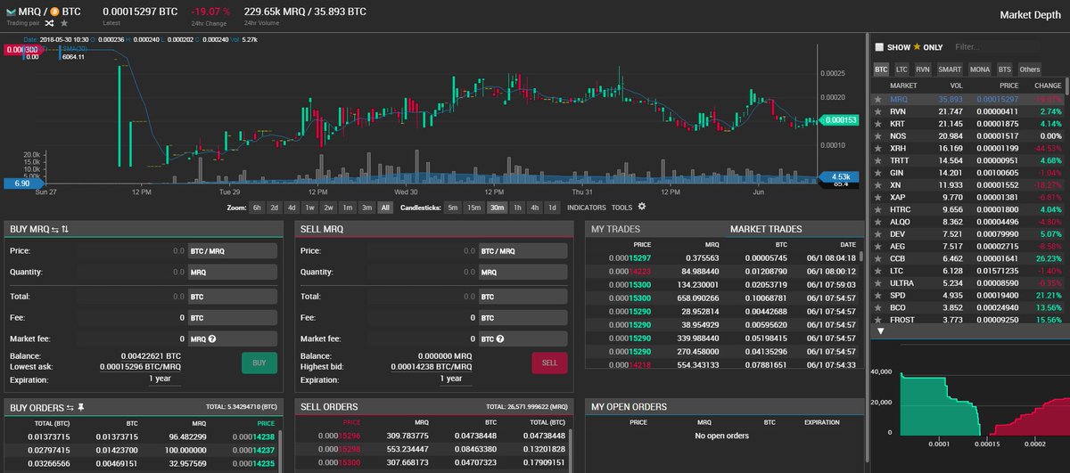Star the LTC market row

pyautogui.click(x=878, y=270)
